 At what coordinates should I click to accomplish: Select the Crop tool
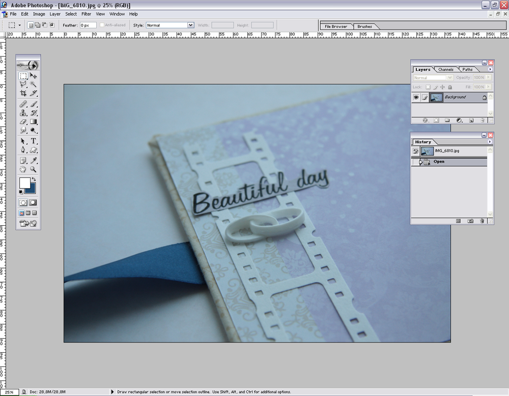coord(23,93)
